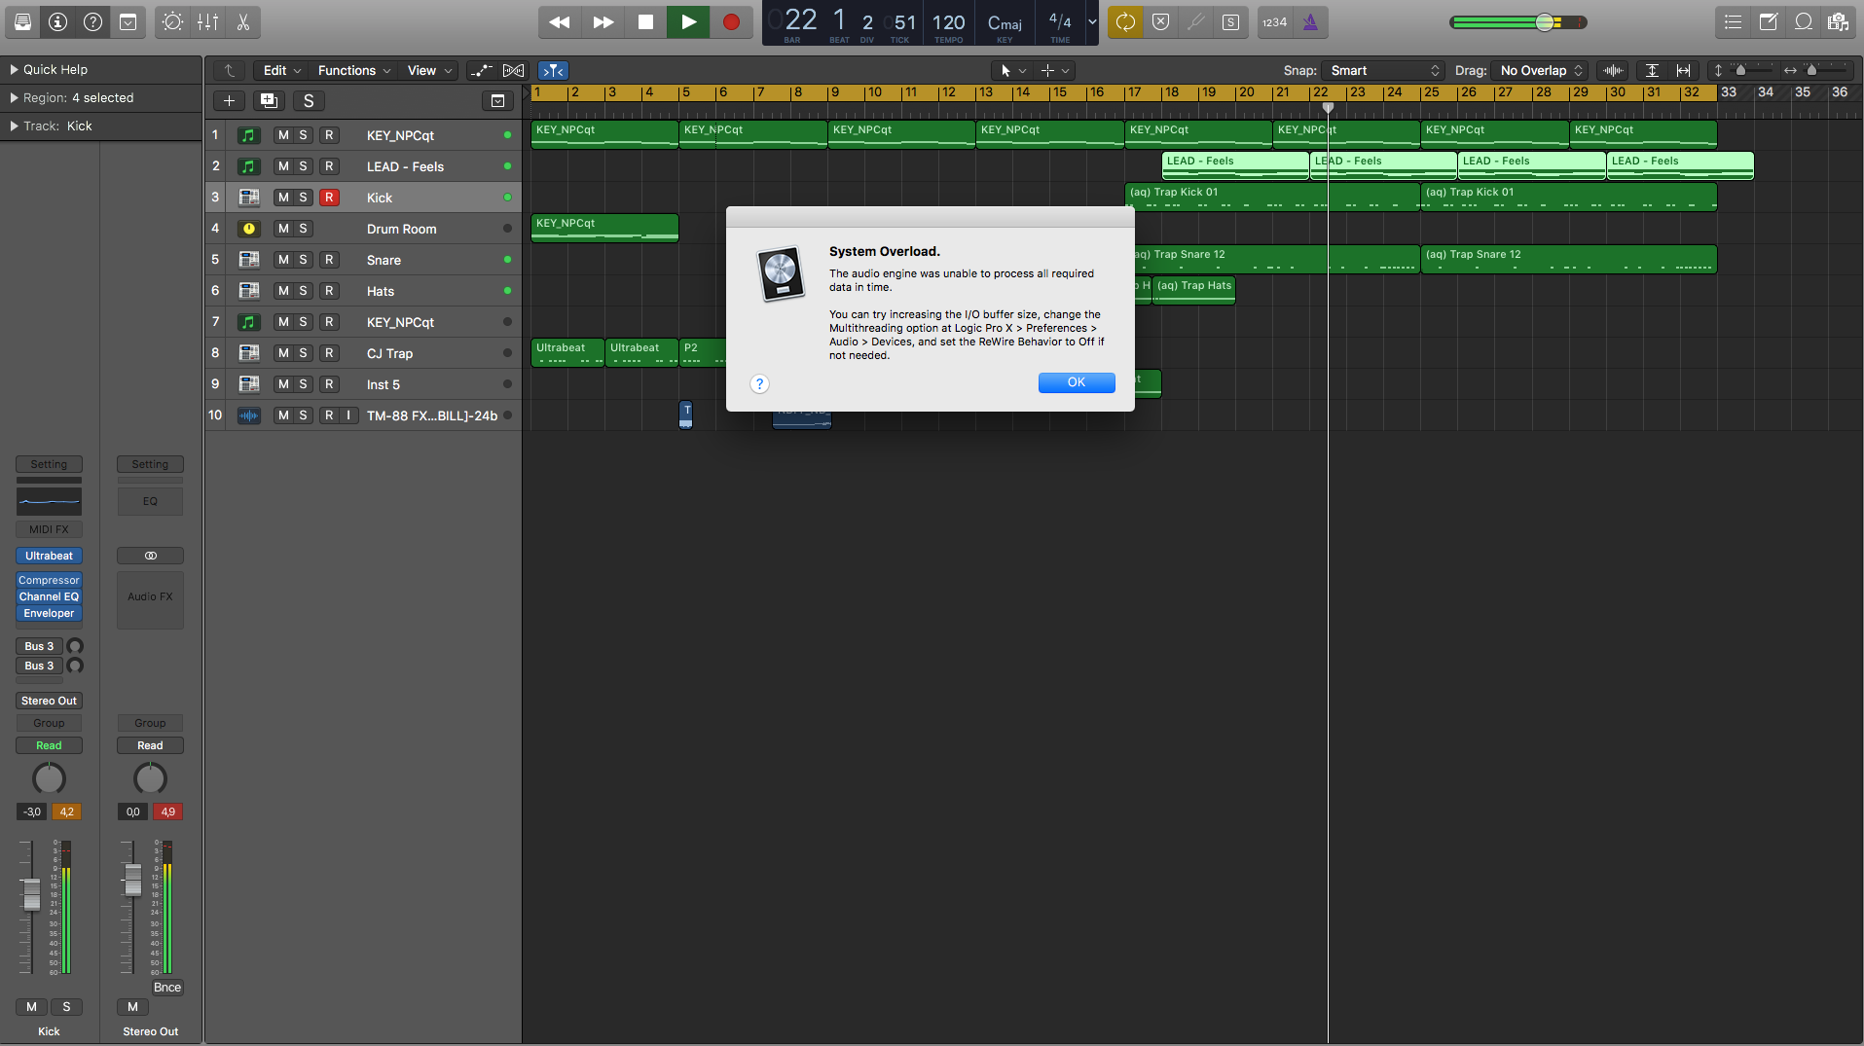Viewport: 1864px width, 1046px height.
Task: Click the green Play button
Action: 688,21
